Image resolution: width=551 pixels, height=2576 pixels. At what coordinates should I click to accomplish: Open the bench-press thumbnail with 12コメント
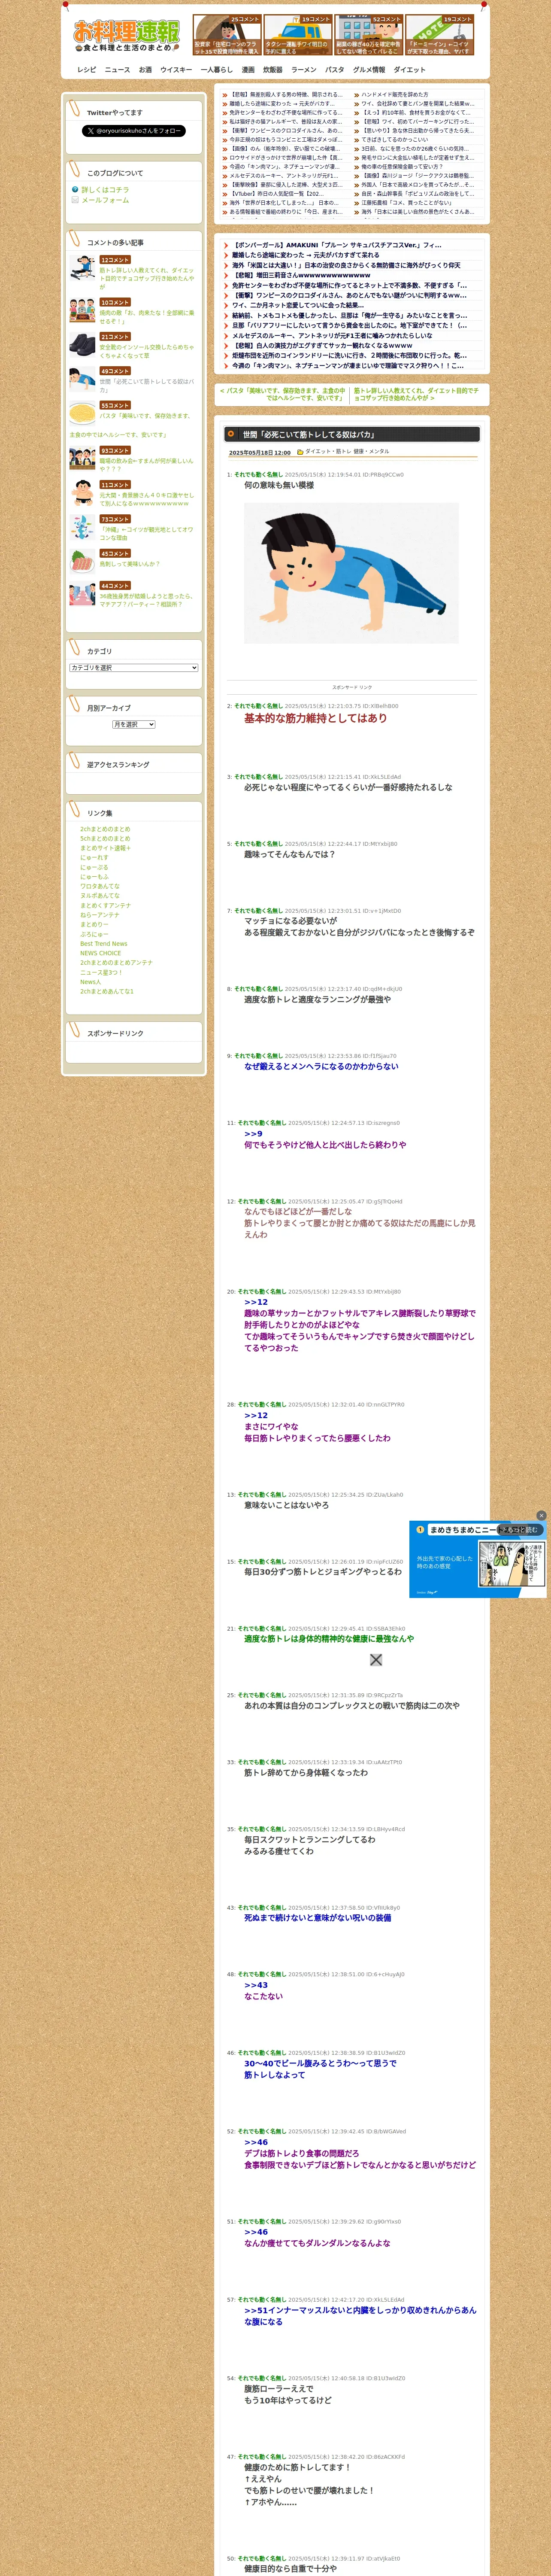click(x=83, y=268)
